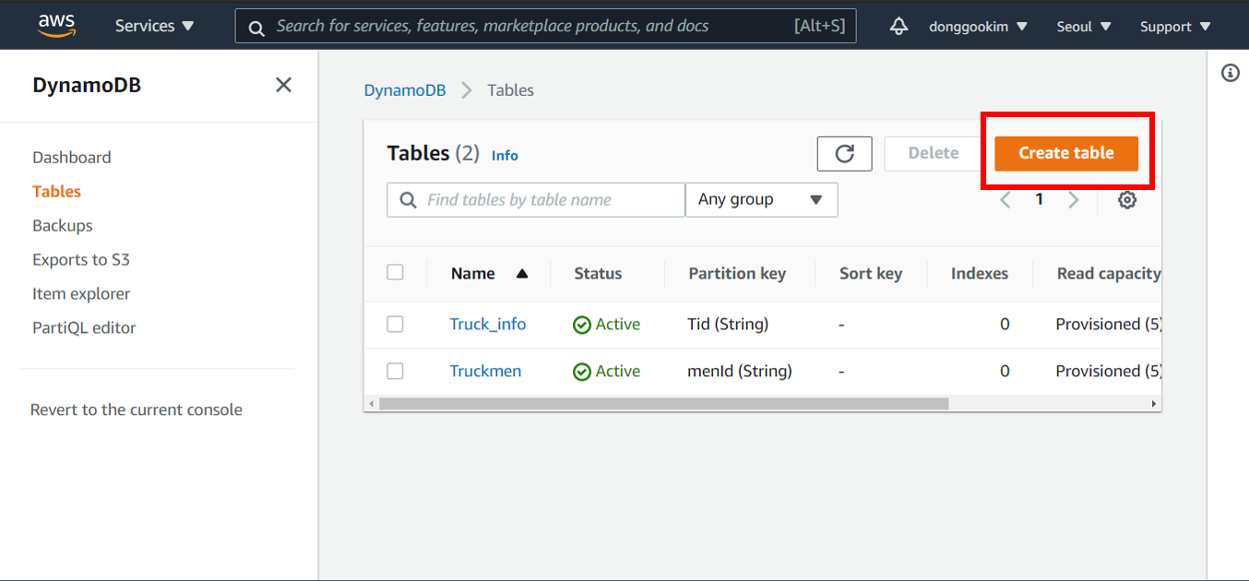Go to next page of tables
The height and width of the screenshot is (581, 1249).
click(x=1073, y=199)
